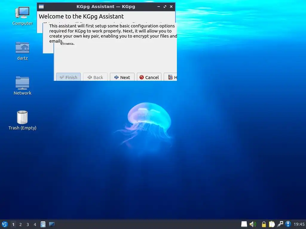This screenshot has height=229, width=306.
Task: Minimize the KGpg Assistant window
Action: point(159,7)
